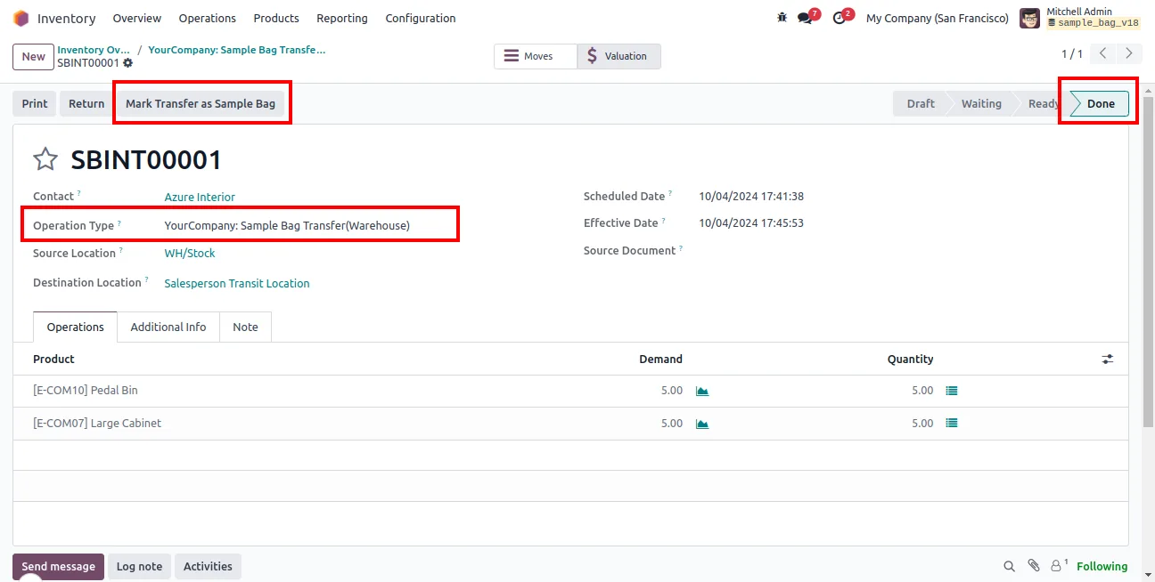The width and height of the screenshot is (1155, 582).
Task: Open the activities clock icon
Action: click(x=839, y=18)
